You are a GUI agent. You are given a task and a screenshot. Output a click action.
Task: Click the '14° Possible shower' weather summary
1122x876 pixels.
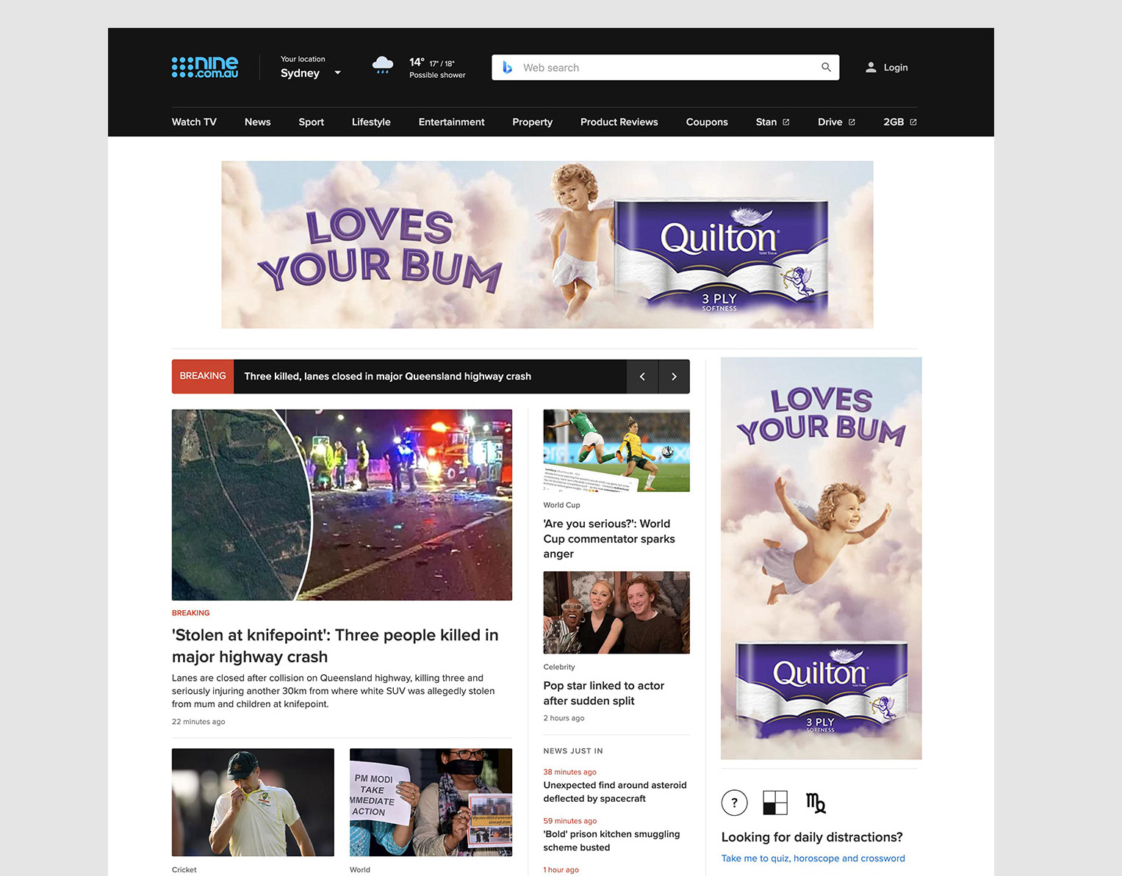tap(437, 68)
